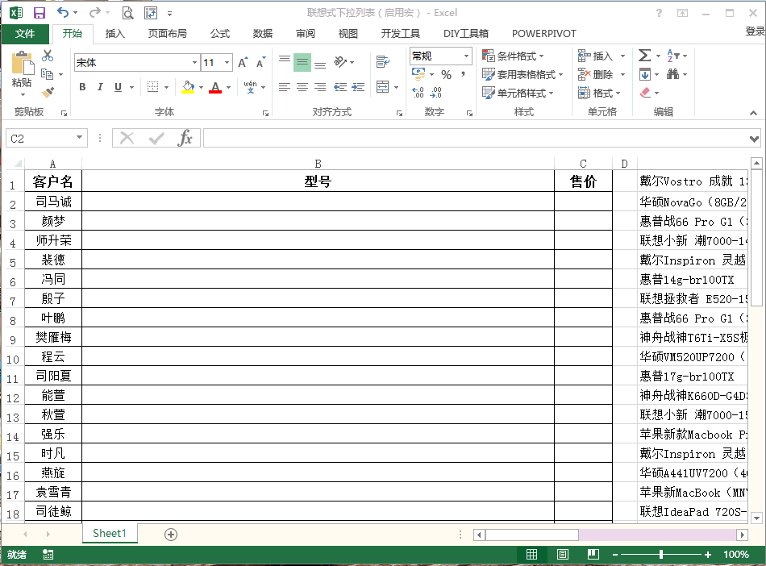Adjust the zoom slider handle
Image resolution: width=766 pixels, height=566 pixels.
tap(661, 554)
